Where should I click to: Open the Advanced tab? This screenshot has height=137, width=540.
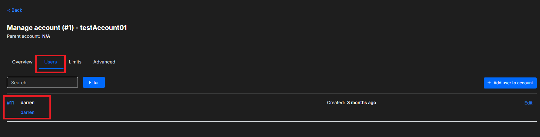(x=104, y=62)
